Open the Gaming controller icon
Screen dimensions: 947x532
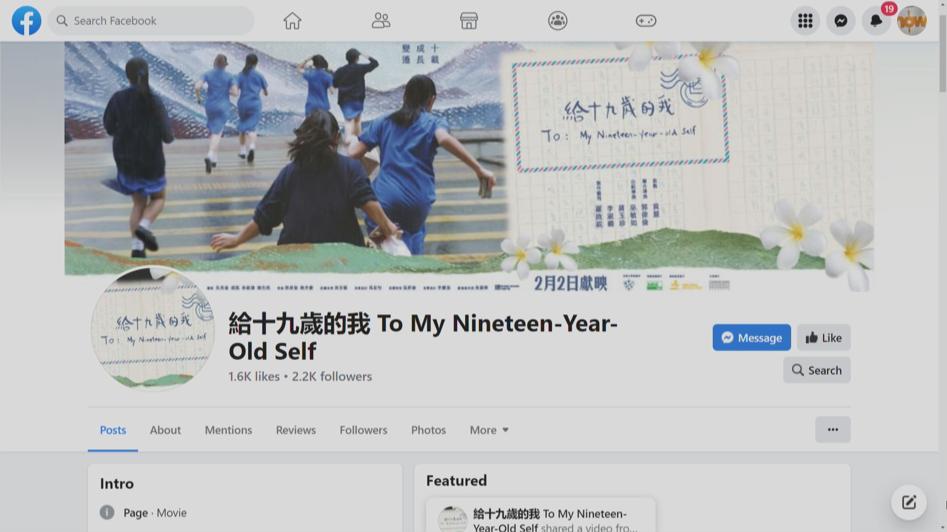point(646,21)
